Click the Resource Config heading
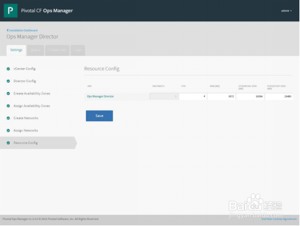 click(x=102, y=69)
